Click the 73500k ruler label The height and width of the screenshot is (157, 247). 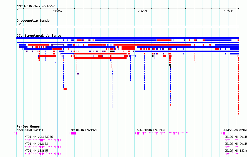point(57,11)
